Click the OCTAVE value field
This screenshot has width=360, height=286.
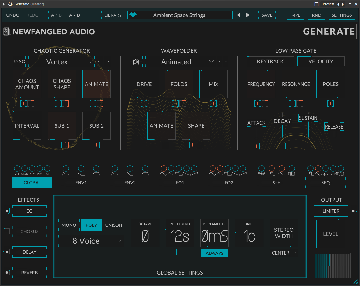coord(145,233)
